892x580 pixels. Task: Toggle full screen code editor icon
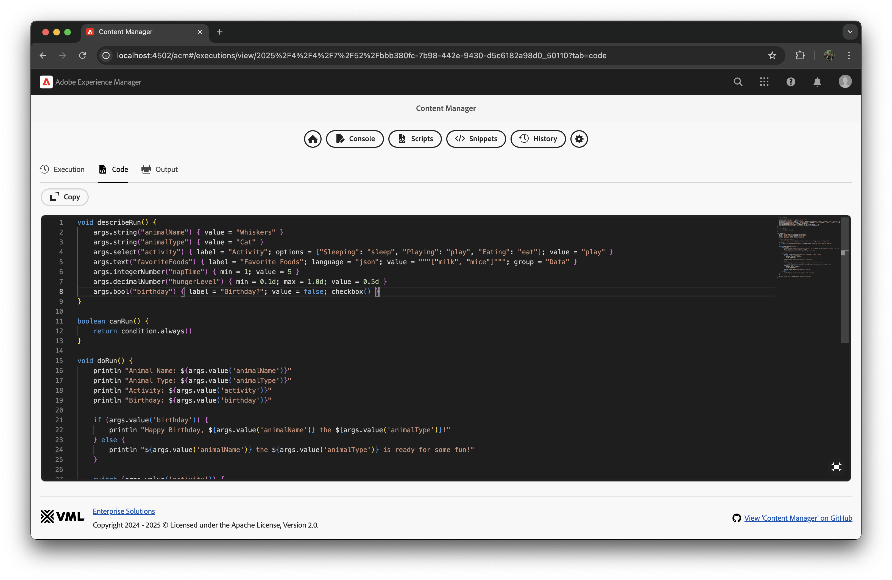click(x=836, y=467)
